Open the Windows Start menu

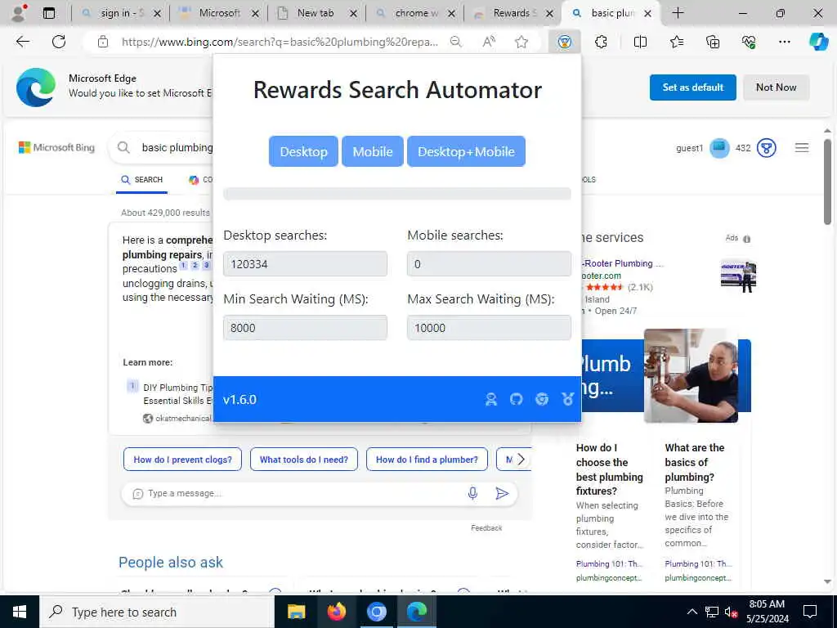pos(20,612)
